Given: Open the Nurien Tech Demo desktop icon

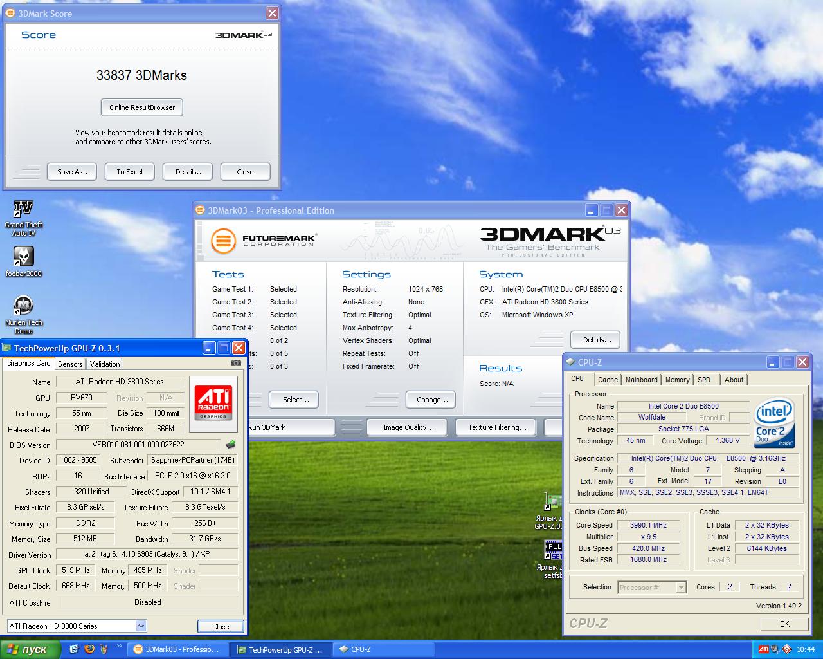Looking at the screenshot, I should pyautogui.click(x=23, y=315).
